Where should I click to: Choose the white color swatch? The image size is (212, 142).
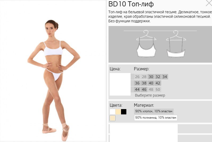113,112
